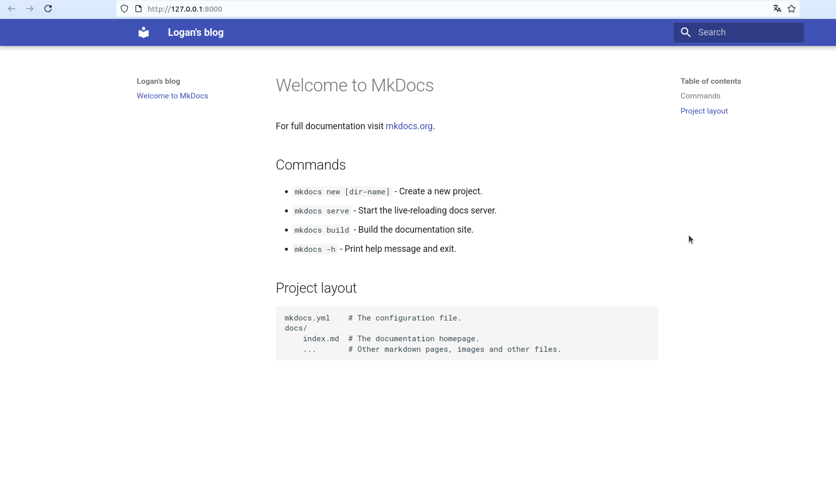Click the code text 'mkdocs build'

pos(322,230)
